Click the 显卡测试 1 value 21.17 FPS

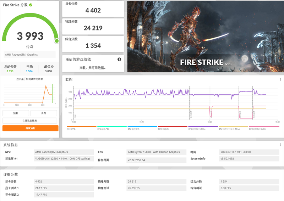pyautogui.click(x=64, y=188)
